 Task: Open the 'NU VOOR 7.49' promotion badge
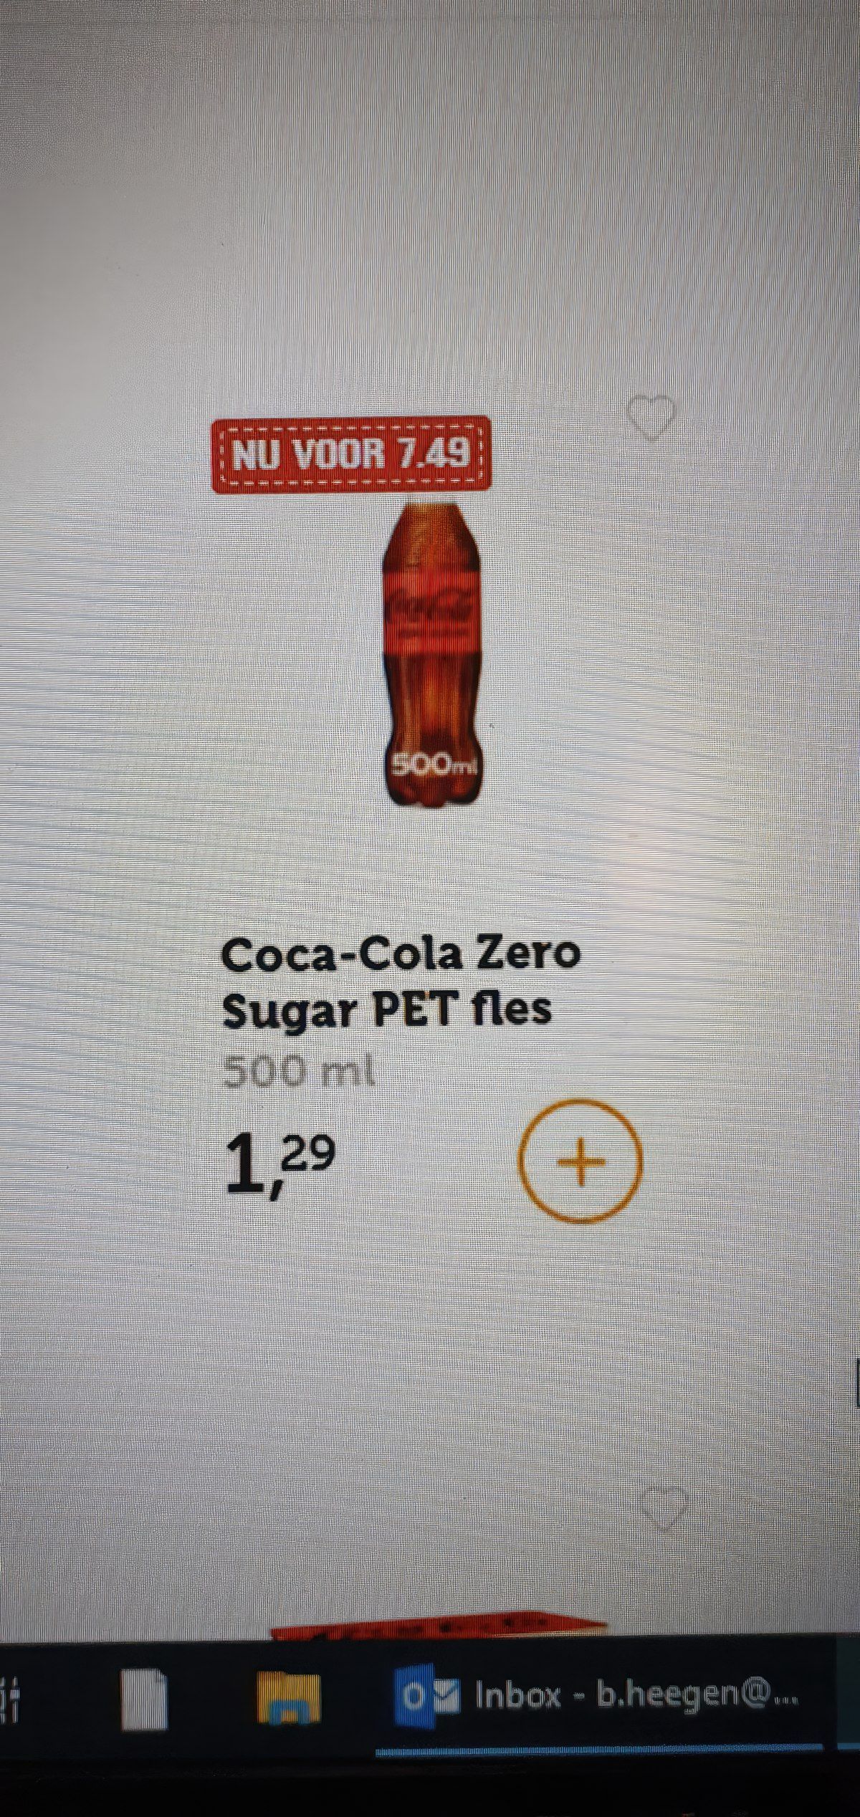[x=351, y=454]
